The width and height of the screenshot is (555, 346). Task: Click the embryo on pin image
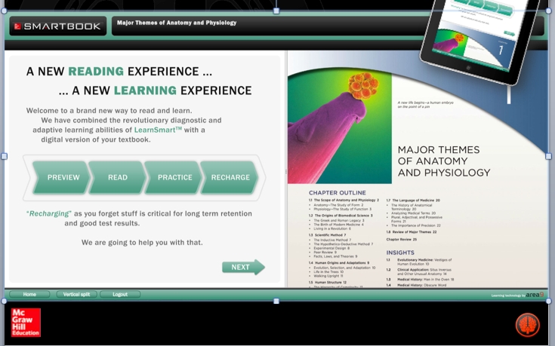pos(340,127)
